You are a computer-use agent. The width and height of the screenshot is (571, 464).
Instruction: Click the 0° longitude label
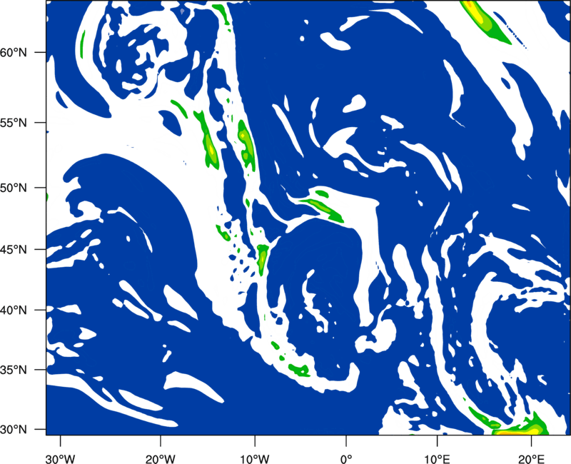[x=346, y=459]
